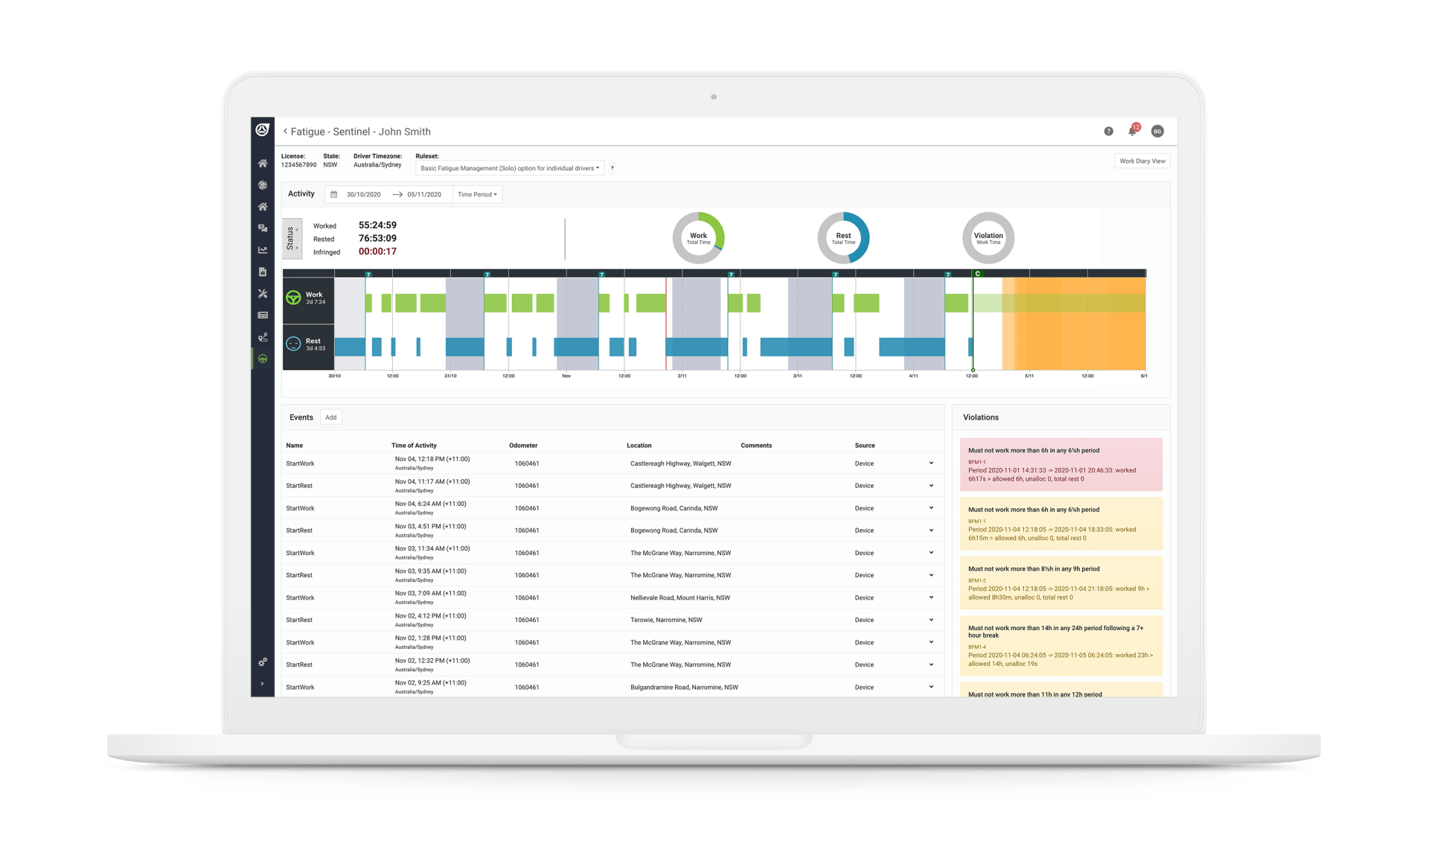This screenshot has width=1429, height=843.
Task: Expand the first StartWork event row chevron
Action: [x=931, y=464]
